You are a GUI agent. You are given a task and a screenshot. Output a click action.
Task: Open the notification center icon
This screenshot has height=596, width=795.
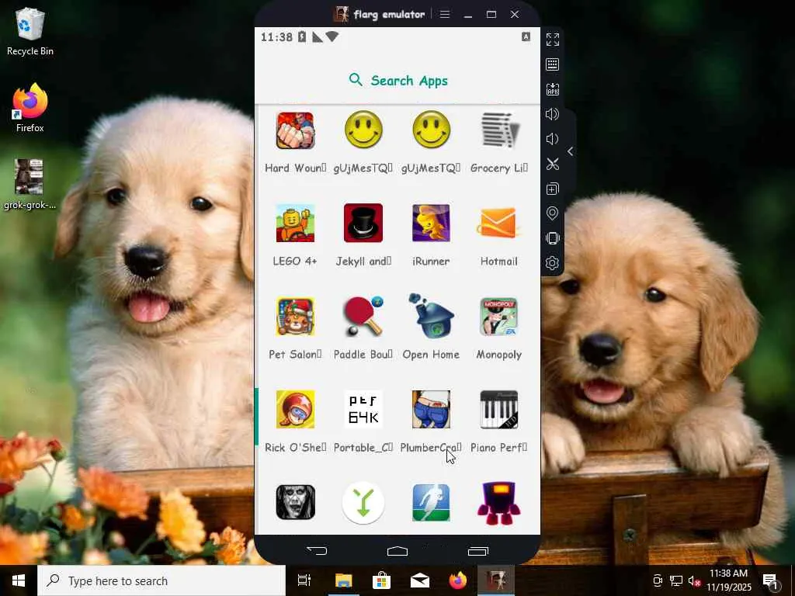(x=771, y=580)
